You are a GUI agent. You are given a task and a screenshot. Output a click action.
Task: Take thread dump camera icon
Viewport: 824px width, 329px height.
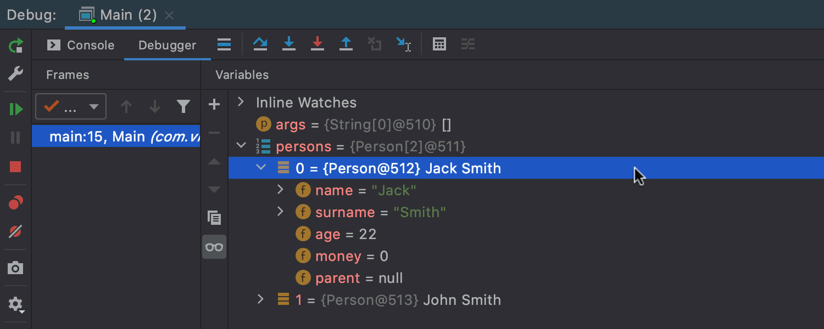16,268
